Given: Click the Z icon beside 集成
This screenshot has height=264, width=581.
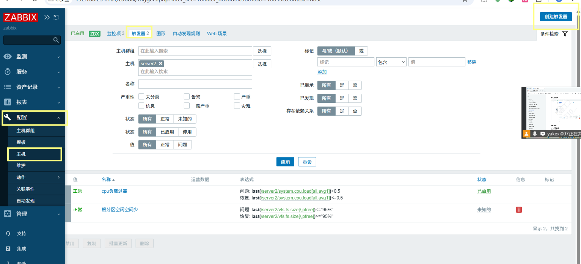Looking at the screenshot, I should pos(8,249).
